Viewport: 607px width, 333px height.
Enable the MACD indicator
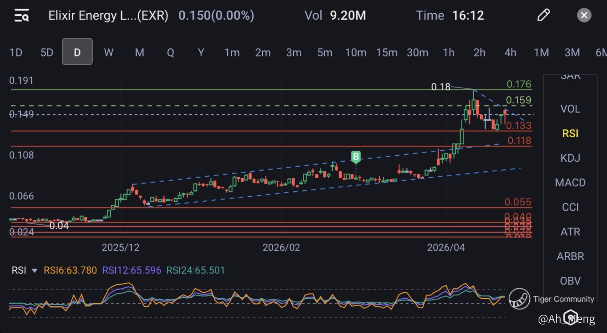570,182
